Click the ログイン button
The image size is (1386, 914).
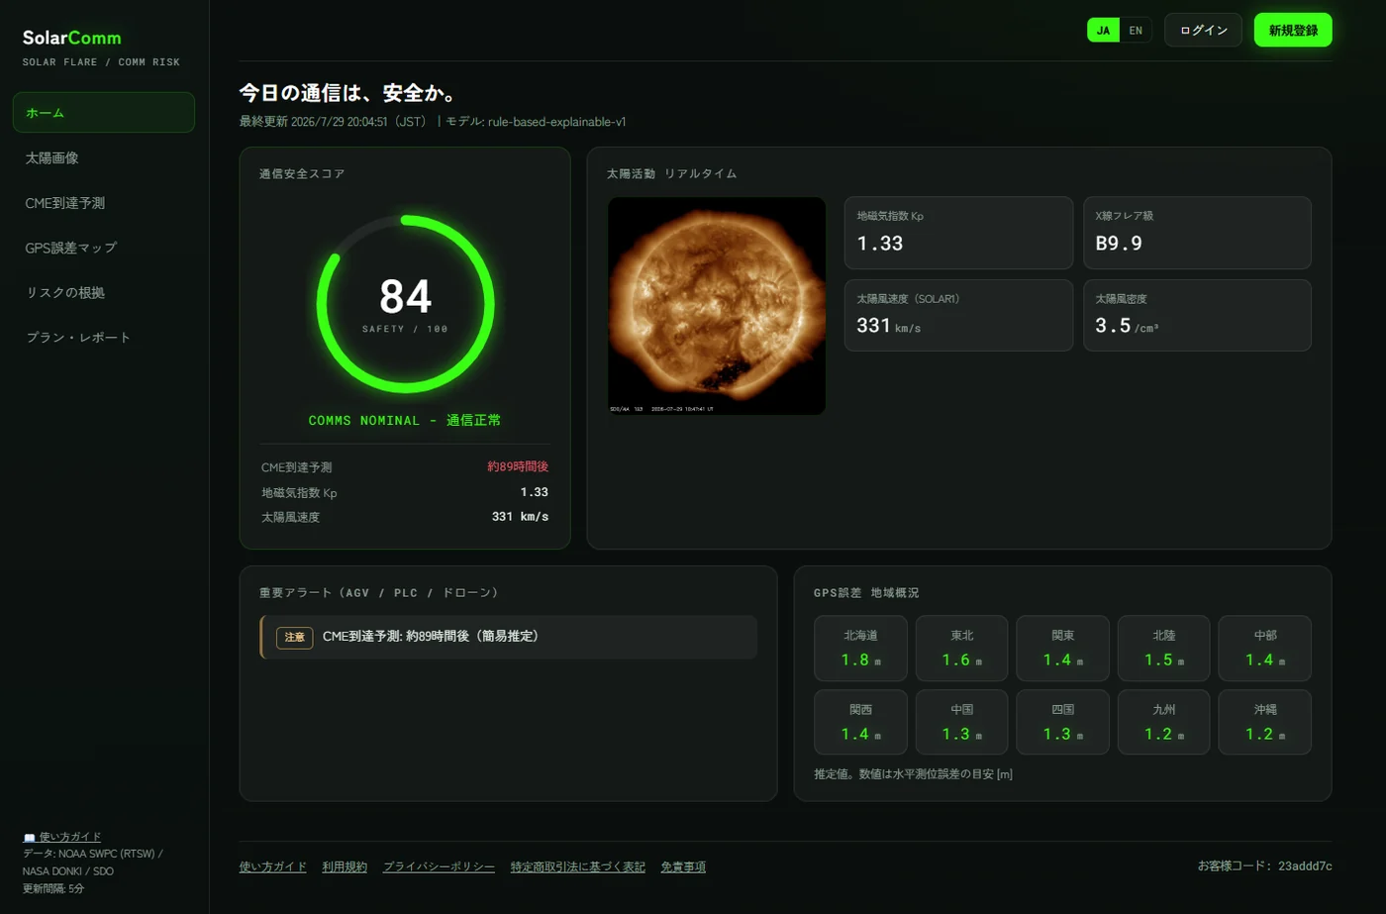(x=1203, y=31)
